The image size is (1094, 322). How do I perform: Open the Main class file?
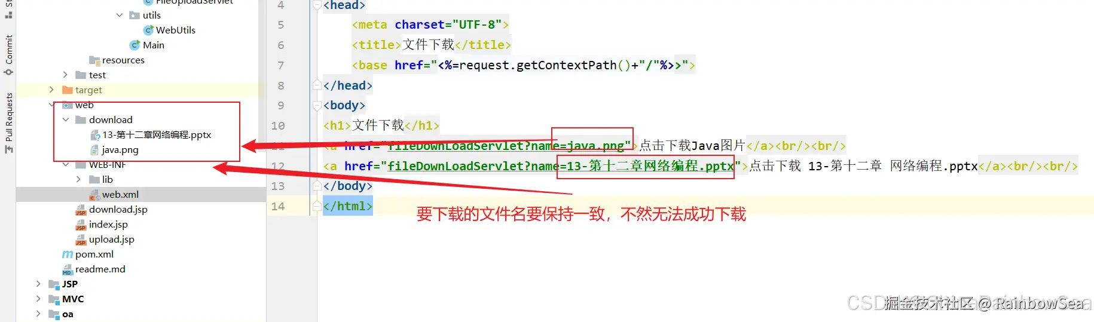click(147, 45)
